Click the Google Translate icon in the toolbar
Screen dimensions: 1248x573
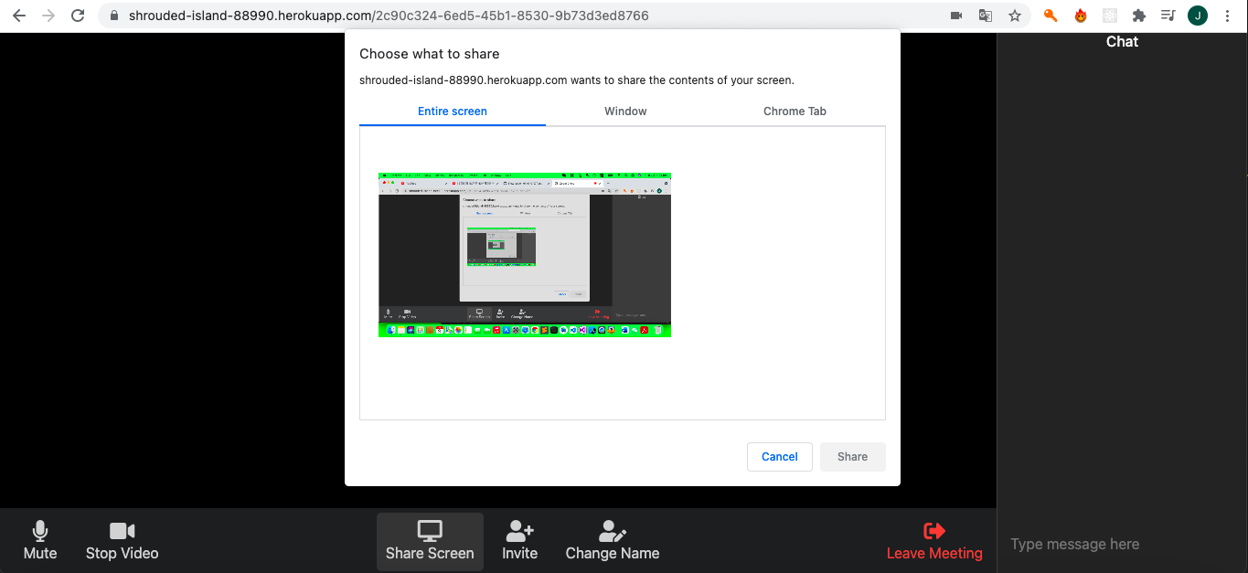tap(984, 15)
